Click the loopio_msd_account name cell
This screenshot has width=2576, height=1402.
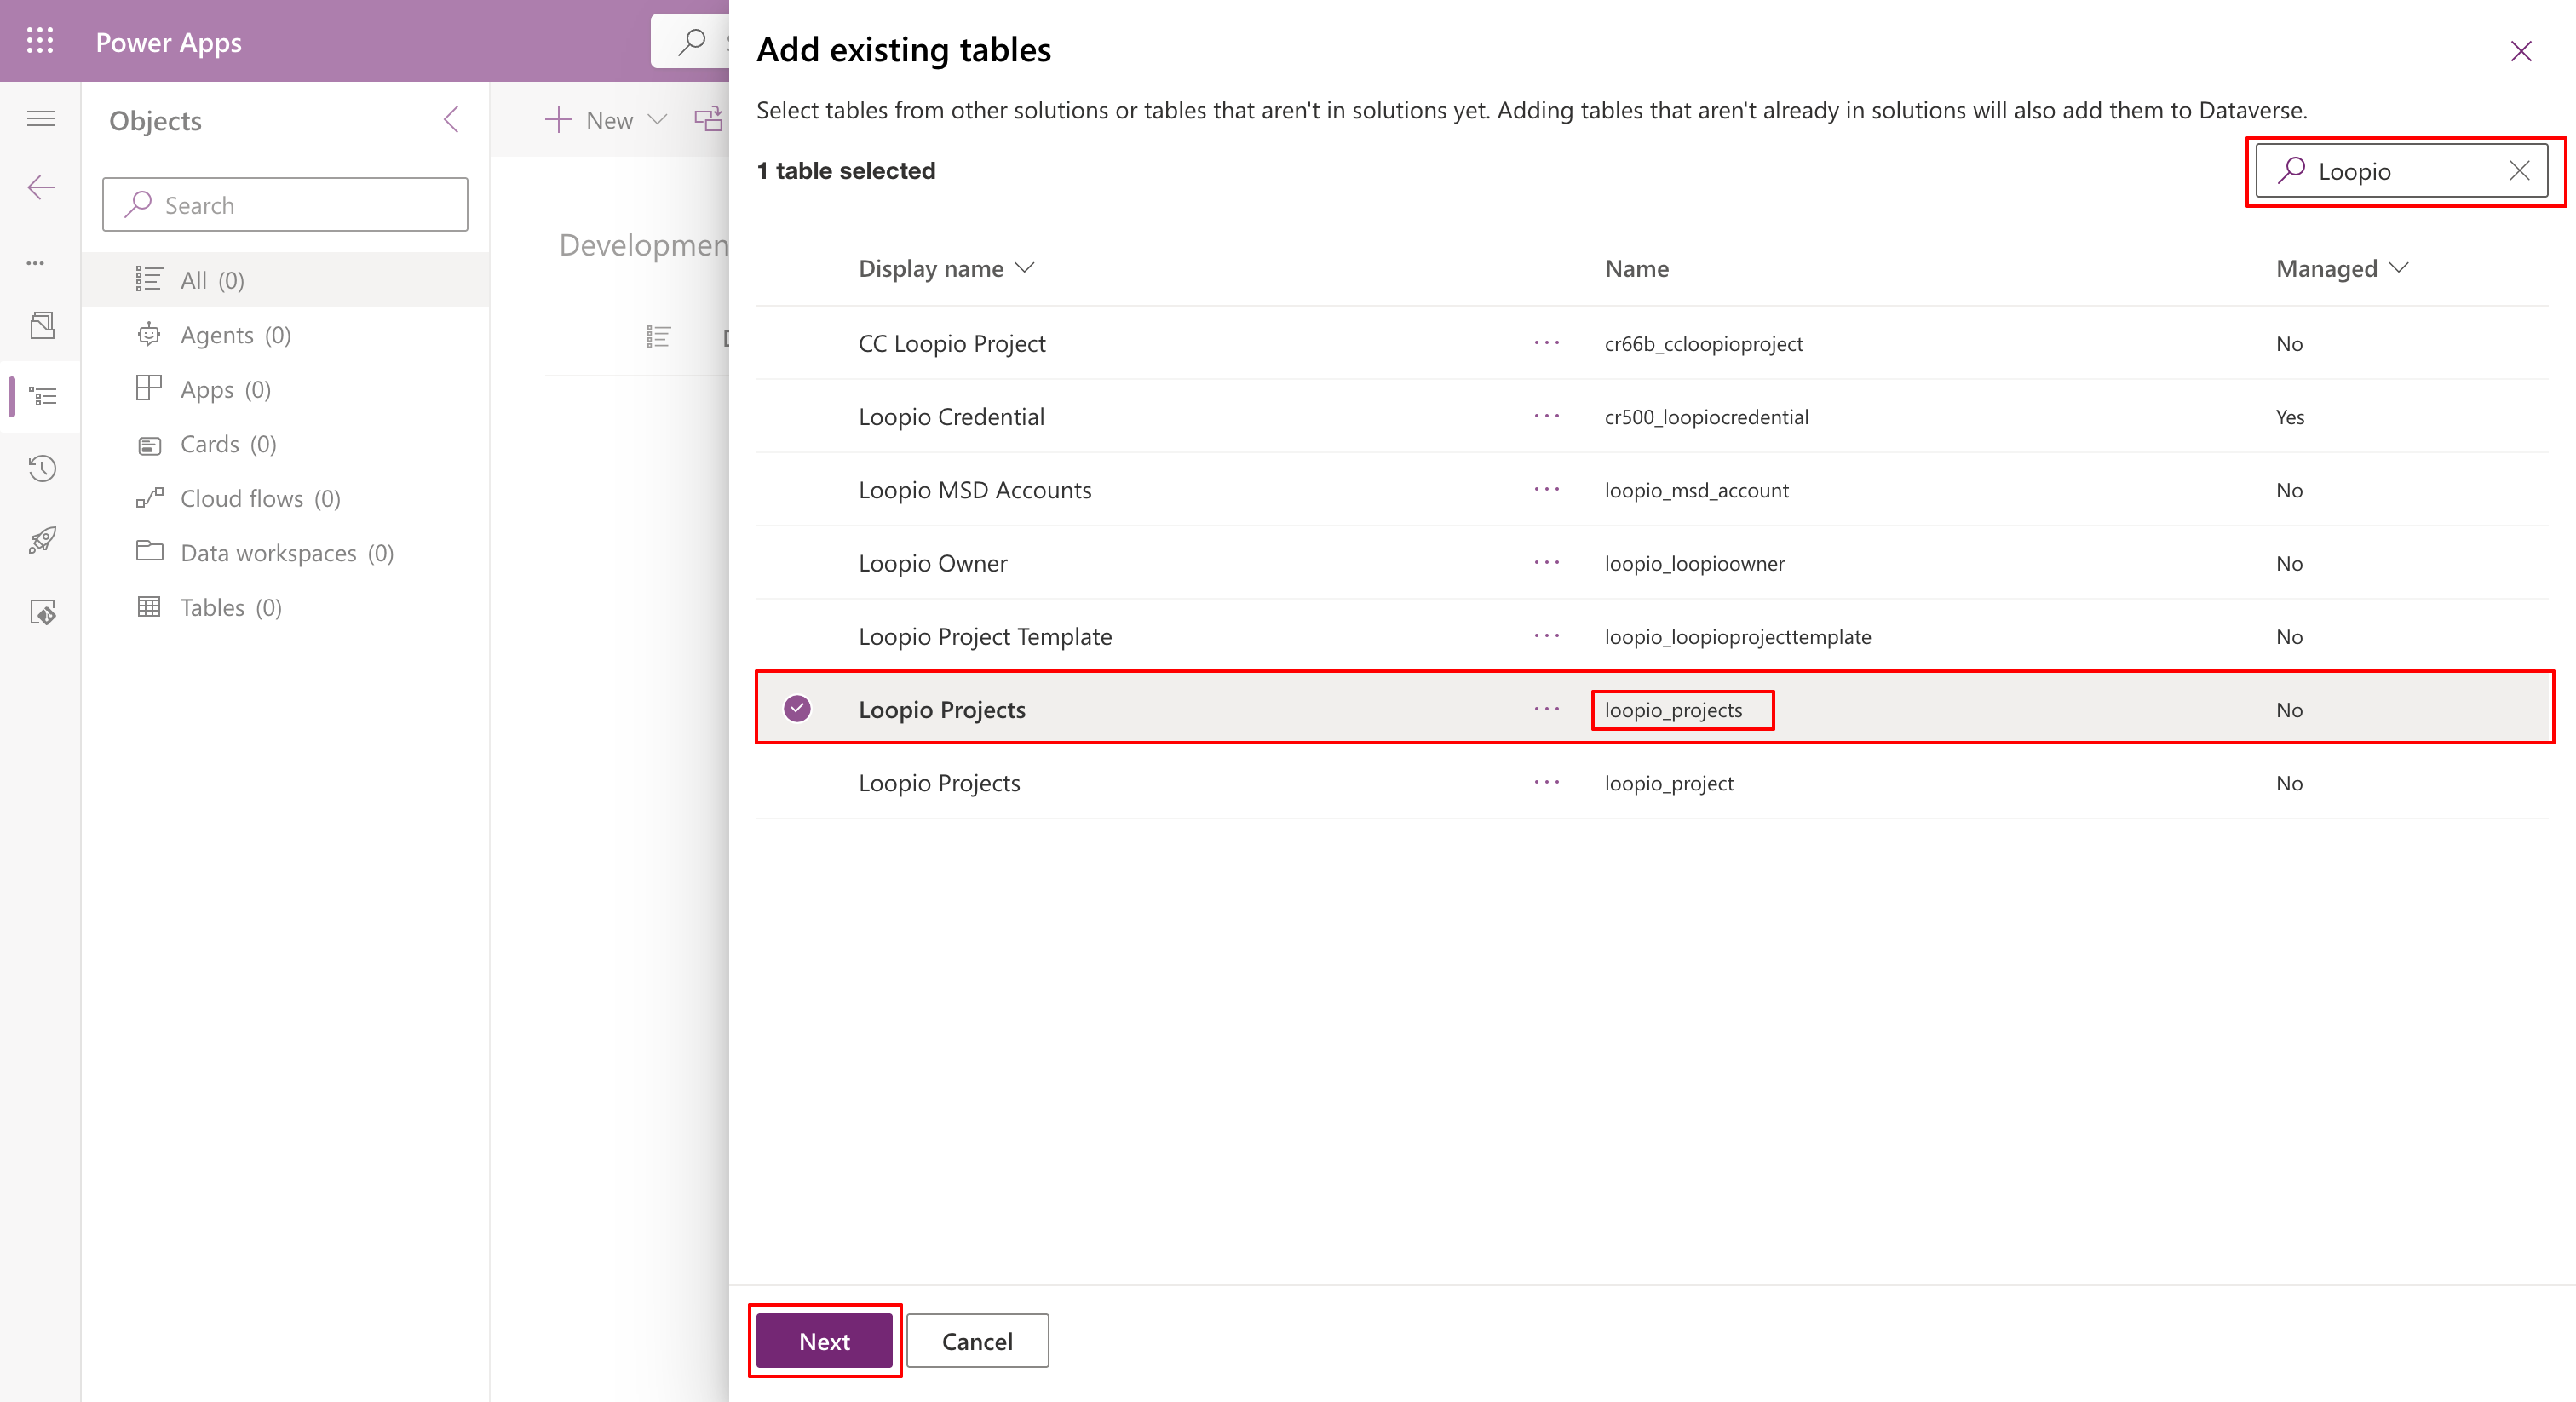click(x=1696, y=490)
